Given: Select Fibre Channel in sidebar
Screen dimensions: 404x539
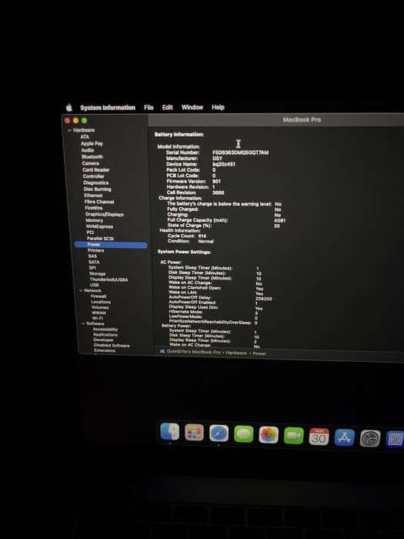Looking at the screenshot, I should click(99, 202).
